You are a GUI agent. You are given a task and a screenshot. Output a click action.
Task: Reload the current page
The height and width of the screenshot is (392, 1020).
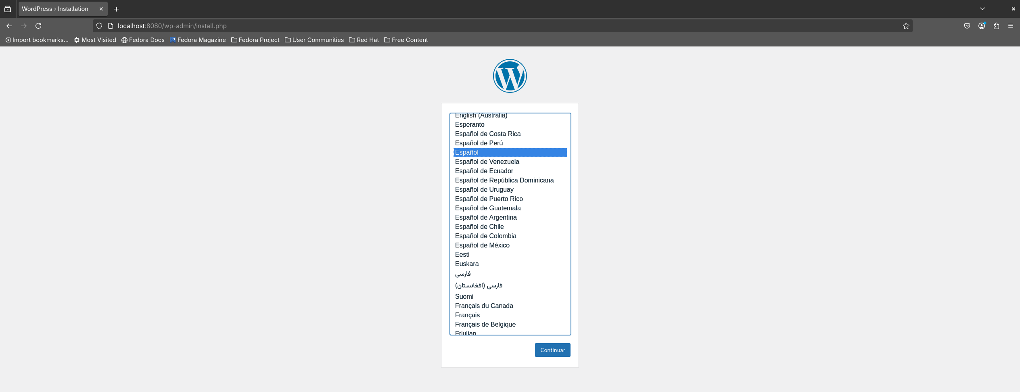pyautogui.click(x=38, y=26)
